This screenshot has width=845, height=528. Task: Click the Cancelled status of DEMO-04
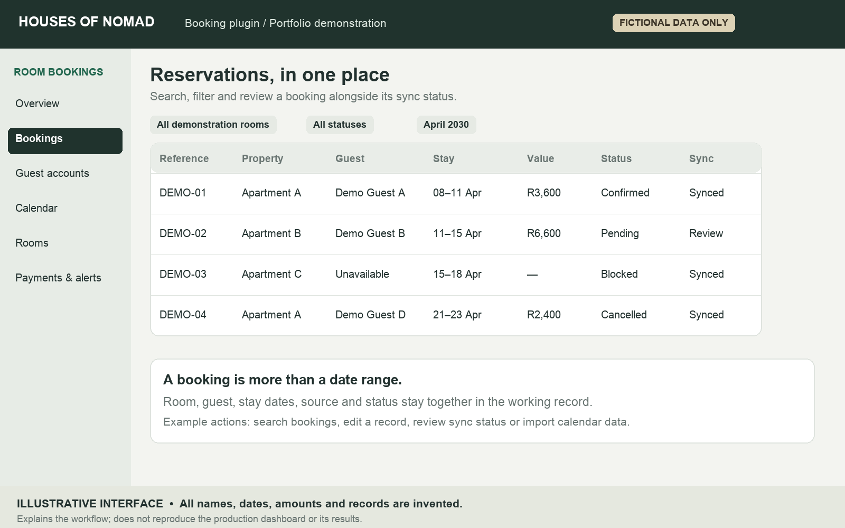624,315
